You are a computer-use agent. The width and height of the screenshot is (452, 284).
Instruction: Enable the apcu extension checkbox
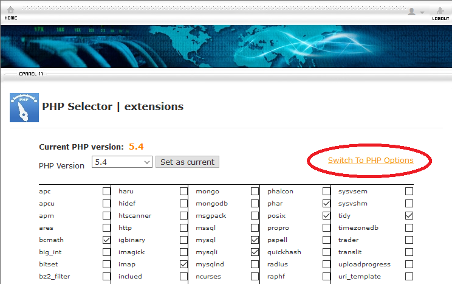tap(106, 204)
